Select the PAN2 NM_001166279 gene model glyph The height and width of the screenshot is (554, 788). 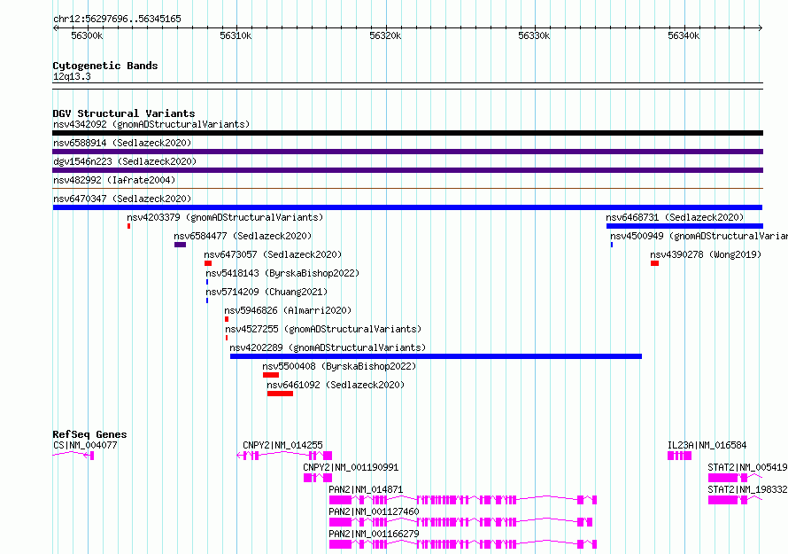point(463,544)
